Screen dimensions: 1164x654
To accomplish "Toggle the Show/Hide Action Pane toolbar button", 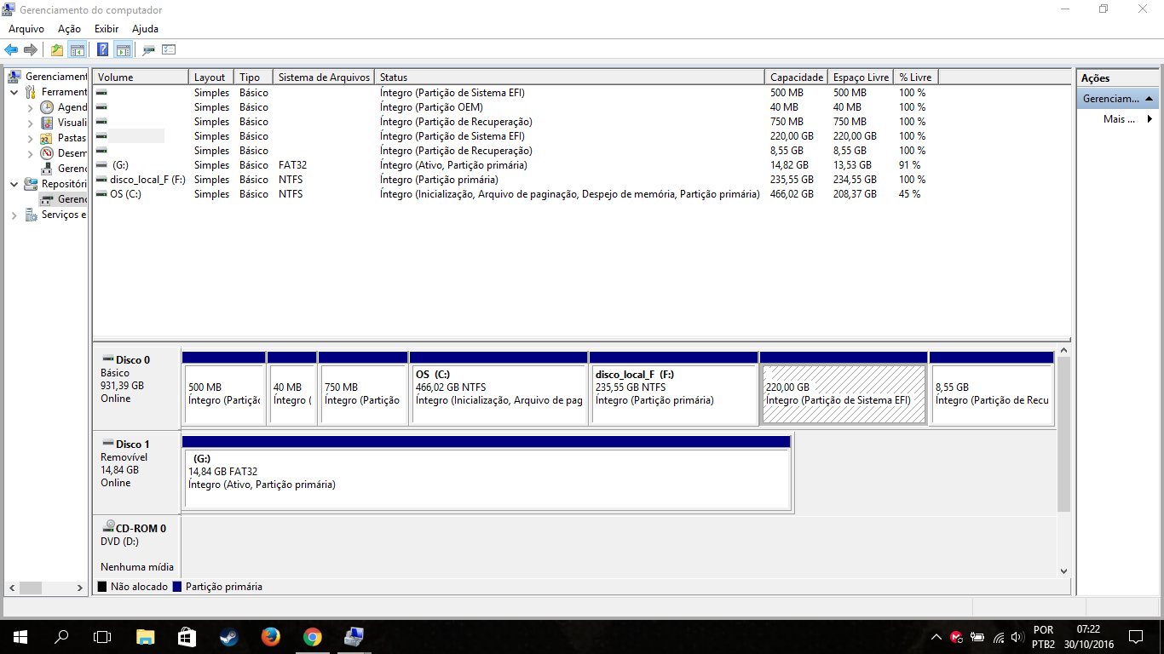I will click(123, 49).
